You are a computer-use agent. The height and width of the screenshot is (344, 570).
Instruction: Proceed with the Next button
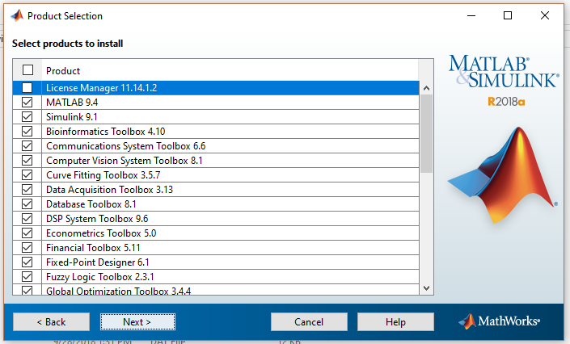[x=137, y=322]
